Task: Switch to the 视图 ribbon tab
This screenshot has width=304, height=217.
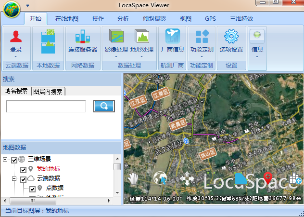Action: [186, 19]
